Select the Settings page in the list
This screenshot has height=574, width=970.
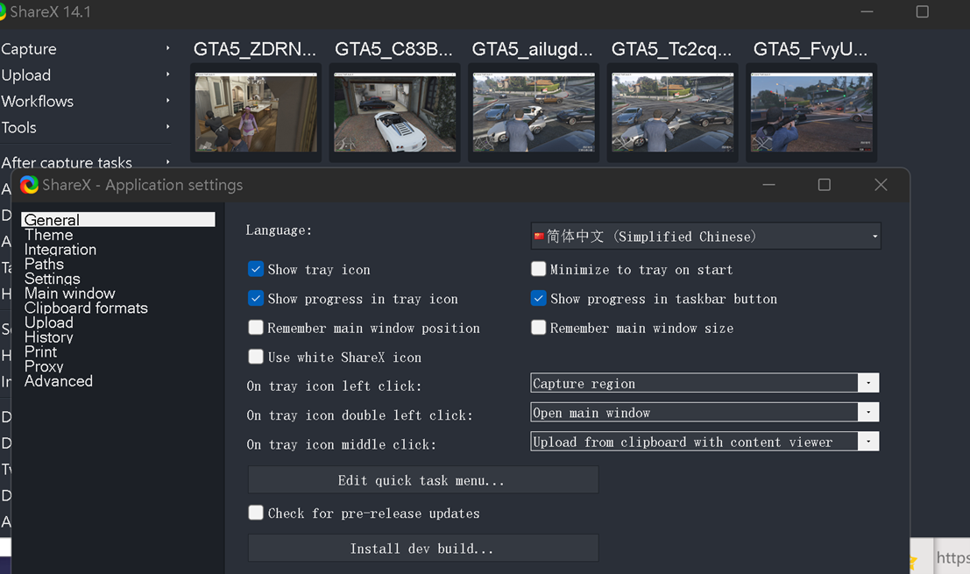pyautogui.click(x=53, y=279)
